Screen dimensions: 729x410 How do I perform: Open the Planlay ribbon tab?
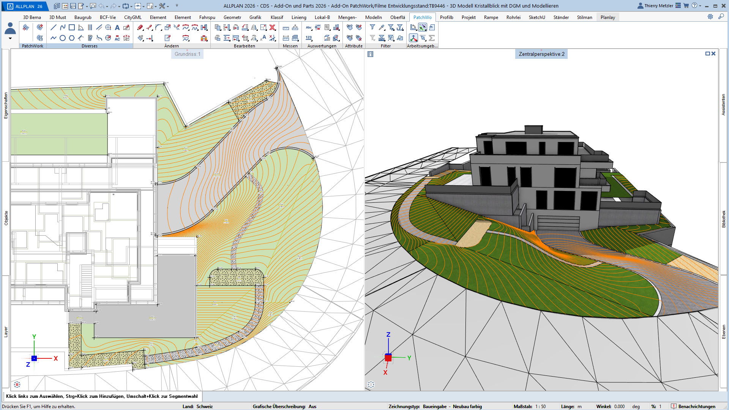(607, 17)
